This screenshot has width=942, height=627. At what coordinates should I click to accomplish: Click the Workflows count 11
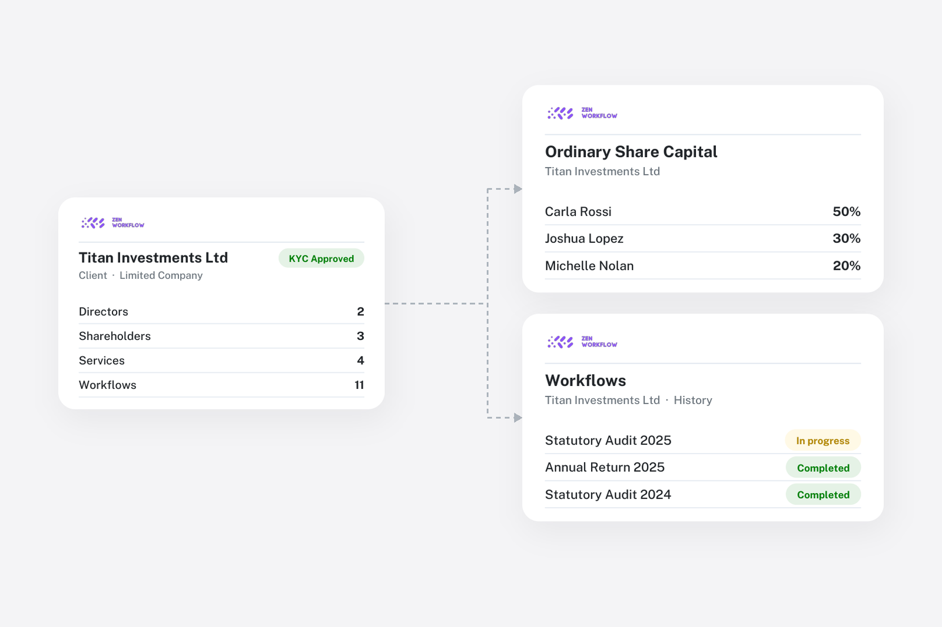pos(359,385)
